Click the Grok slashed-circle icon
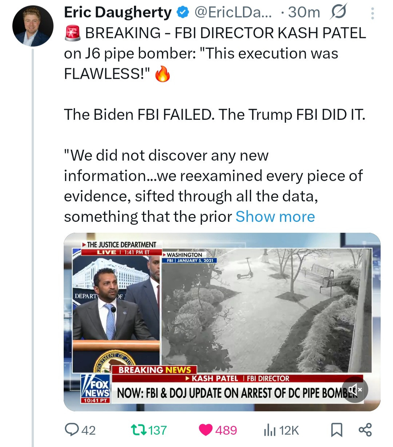The width and height of the screenshot is (393, 447). tap(338, 12)
